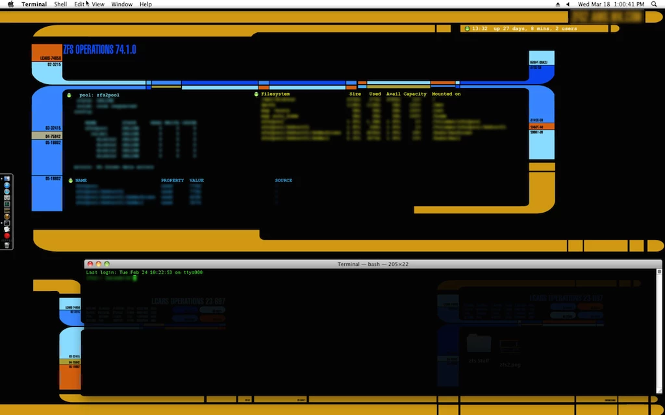Click the Mounted on column header
Image resolution: width=665 pixels, height=415 pixels.
[446, 94]
